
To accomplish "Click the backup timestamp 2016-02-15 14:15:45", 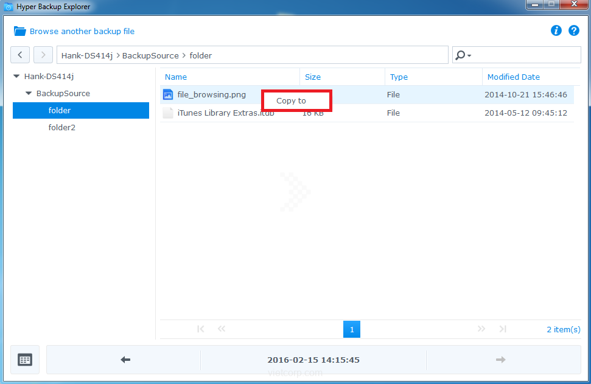I will (313, 360).
